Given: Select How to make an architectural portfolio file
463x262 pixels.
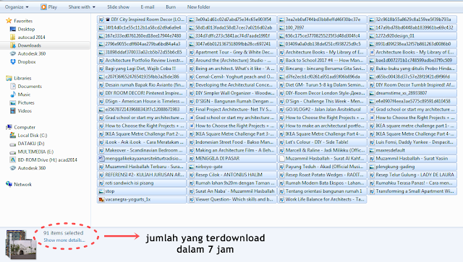Looking at the screenshot, I should coord(322,126).
